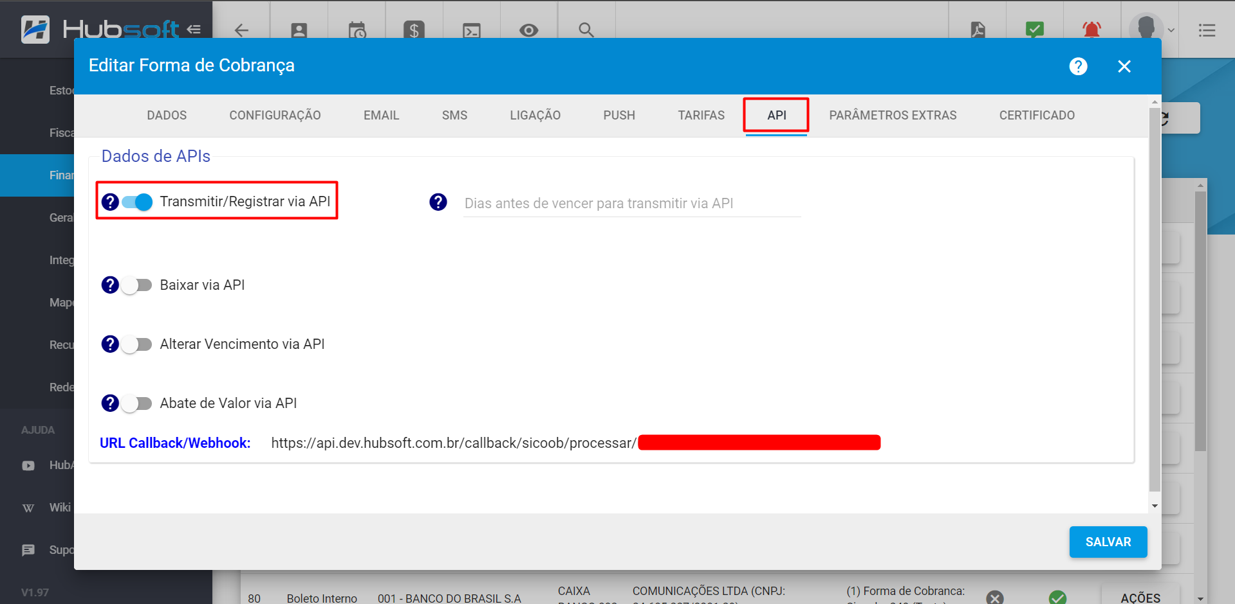
Task: Click the help question mark in dialog header
Action: click(1078, 66)
